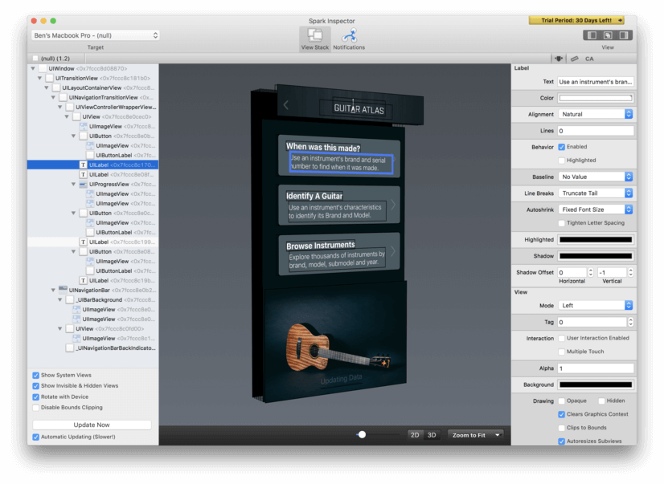664x484 pixels.
Task: Click the Trial Period 30 Days Left banner
Action: tap(576, 20)
